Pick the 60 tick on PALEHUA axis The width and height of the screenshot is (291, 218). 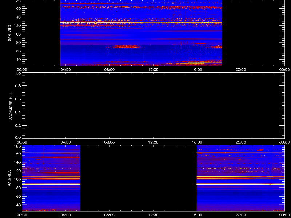tap(19, 196)
